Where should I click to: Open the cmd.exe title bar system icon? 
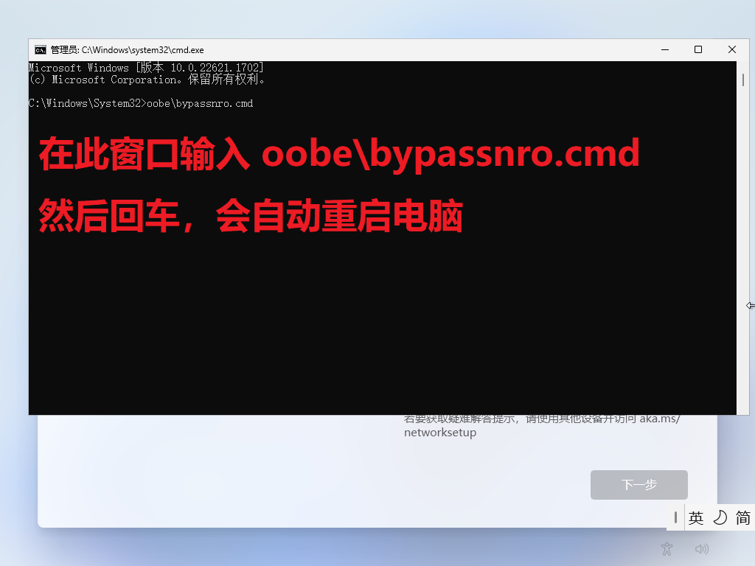click(41, 50)
